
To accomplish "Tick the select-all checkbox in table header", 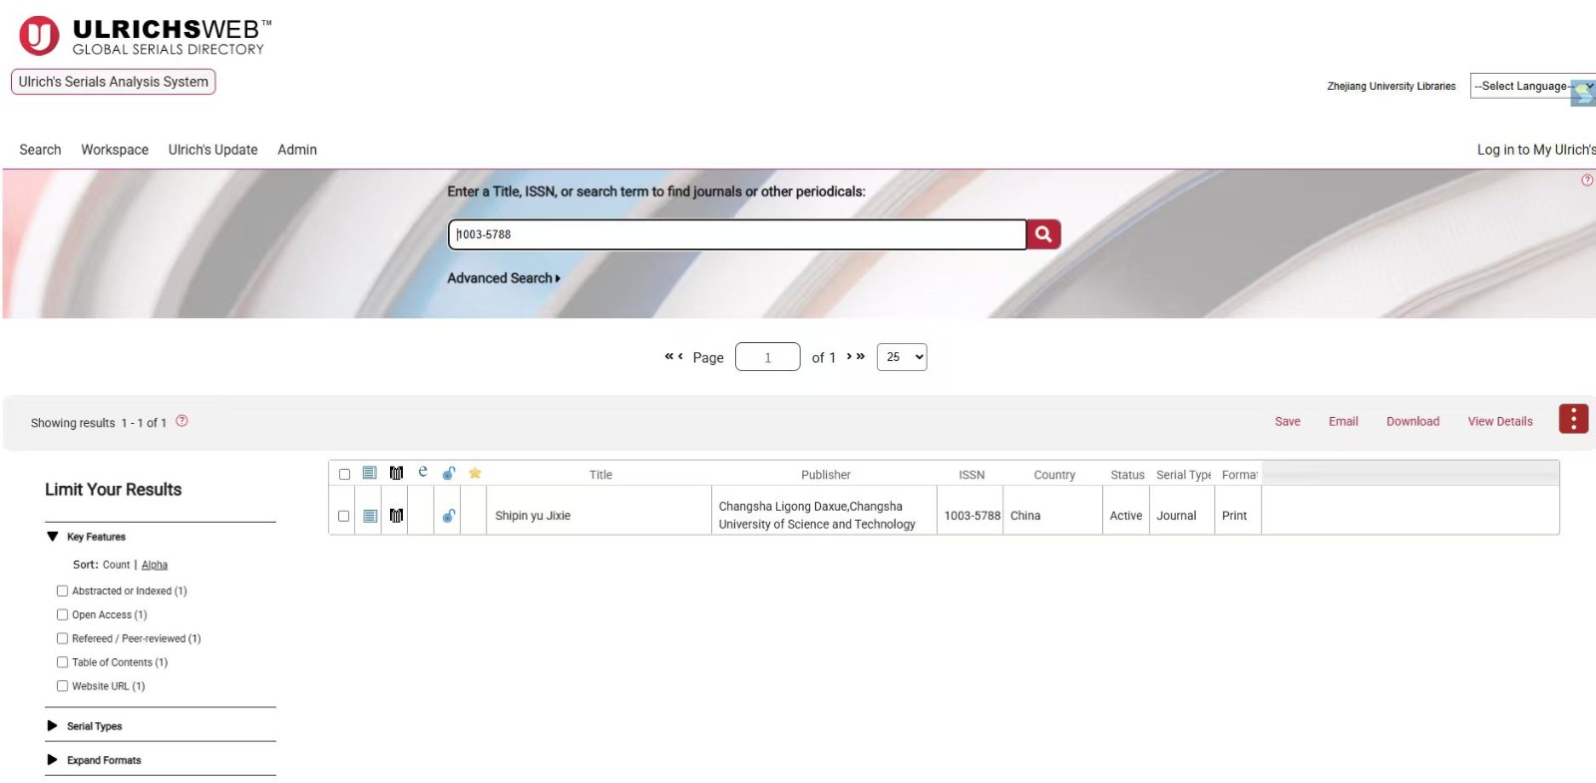I will pos(344,474).
